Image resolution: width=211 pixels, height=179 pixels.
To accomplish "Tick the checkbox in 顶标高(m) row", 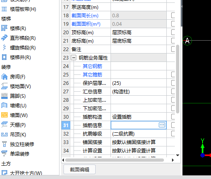I will pyautogui.click(x=173, y=32).
